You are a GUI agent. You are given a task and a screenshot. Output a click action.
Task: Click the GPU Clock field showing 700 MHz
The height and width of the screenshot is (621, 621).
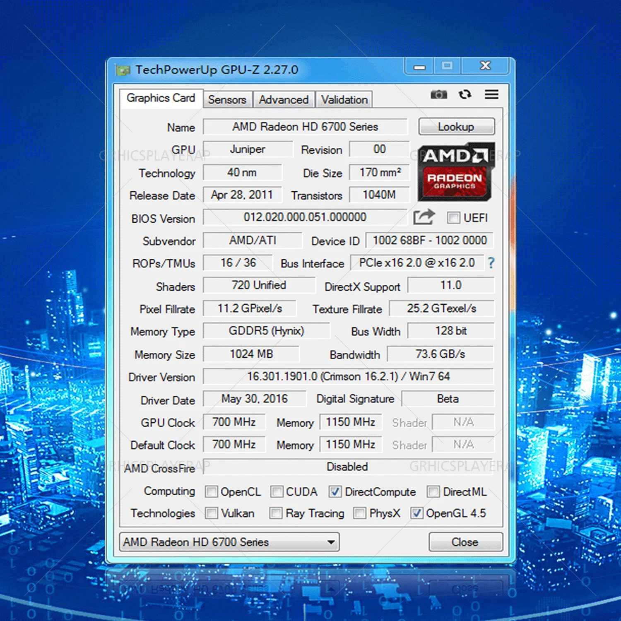[234, 421]
